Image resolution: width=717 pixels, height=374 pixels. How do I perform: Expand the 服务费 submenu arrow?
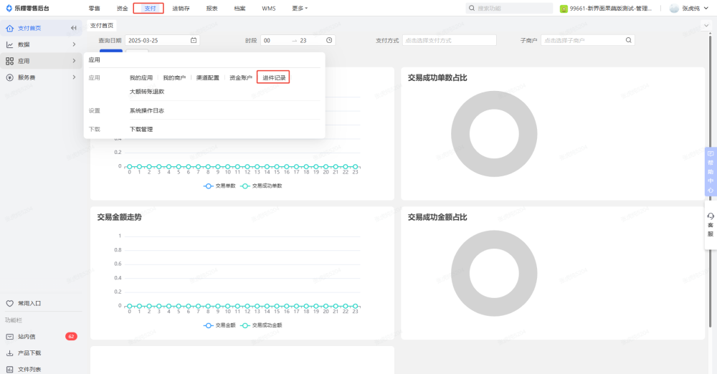[x=74, y=77]
